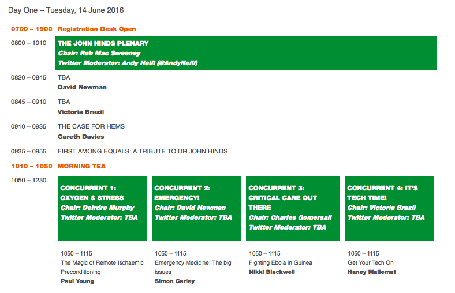Click 'Fighting Ebola in Guinea' talk

tap(281, 262)
